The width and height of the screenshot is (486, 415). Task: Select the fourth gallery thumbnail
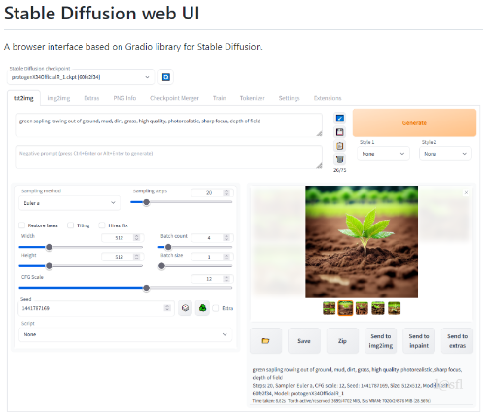(378, 308)
